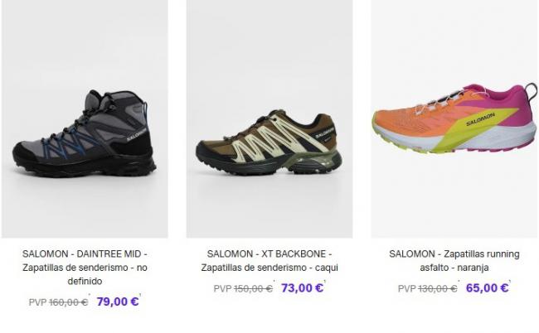Viewport: 539px width, 333px height.
Task: Click PVP label beside 130,00 €
Action: click(x=407, y=289)
